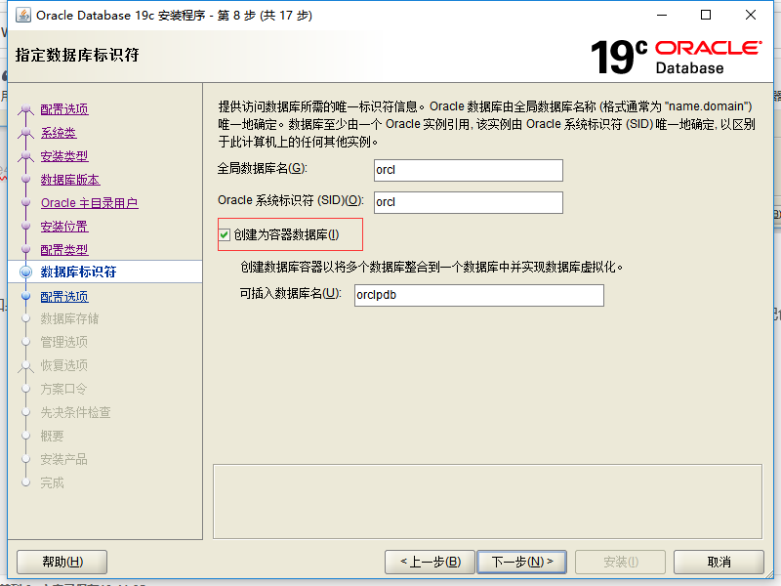Open the 配置选项 step below 数据库标识符
This screenshot has width=781, height=586.
pyautogui.click(x=64, y=297)
